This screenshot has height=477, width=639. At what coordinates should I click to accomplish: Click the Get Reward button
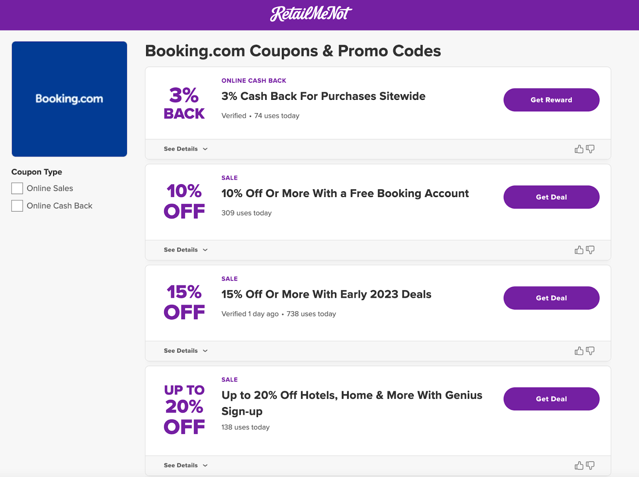click(x=551, y=100)
